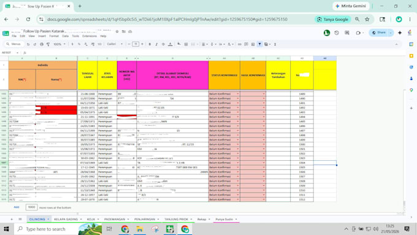Insert a link from the toolbar
417x235 pixels.
[x=240, y=44]
